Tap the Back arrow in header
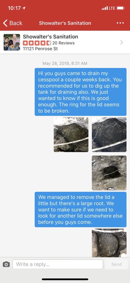 pyautogui.click(x=13, y=23)
